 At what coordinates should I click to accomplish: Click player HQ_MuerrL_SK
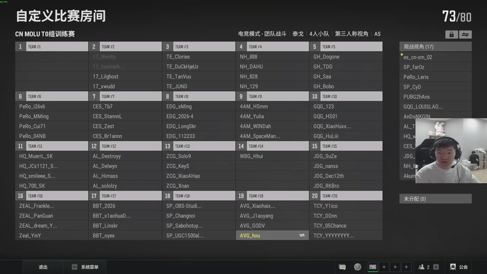[52, 156]
